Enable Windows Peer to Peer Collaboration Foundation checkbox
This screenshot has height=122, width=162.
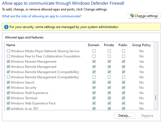point(8,56)
